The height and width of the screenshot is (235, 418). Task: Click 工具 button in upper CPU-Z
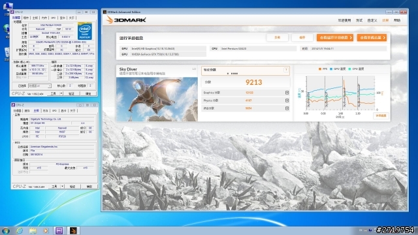[54, 93]
